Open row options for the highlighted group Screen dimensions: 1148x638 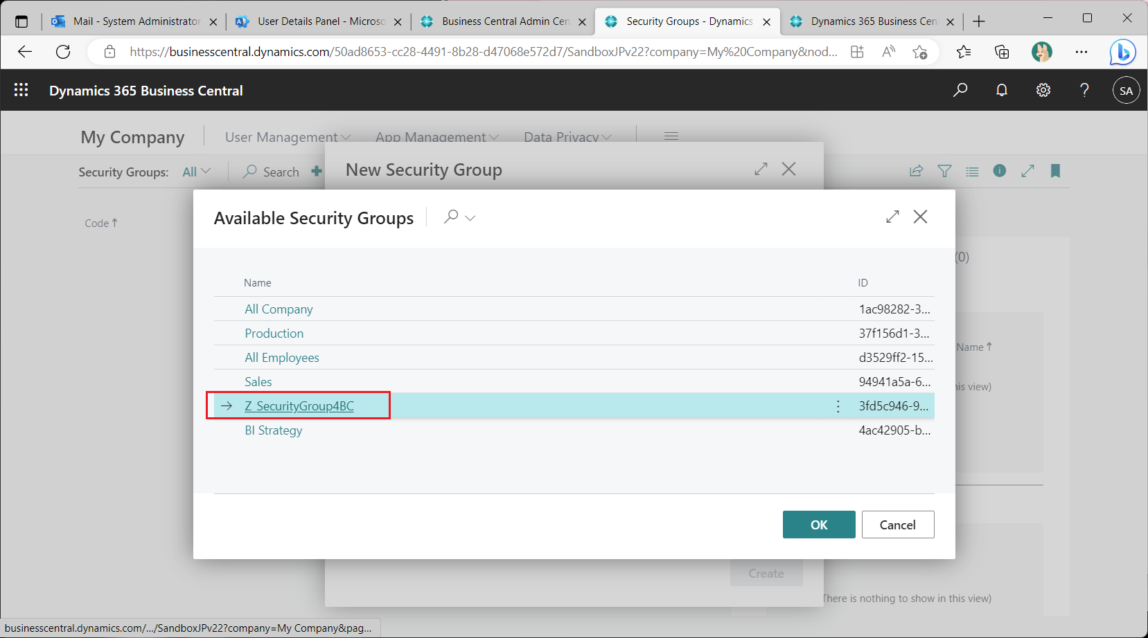point(838,406)
